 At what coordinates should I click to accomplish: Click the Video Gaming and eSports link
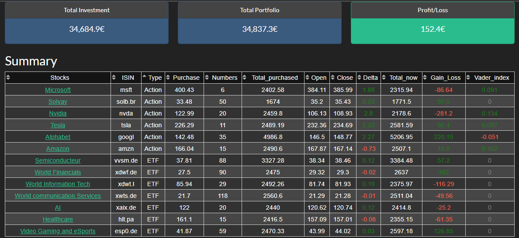(x=58, y=231)
